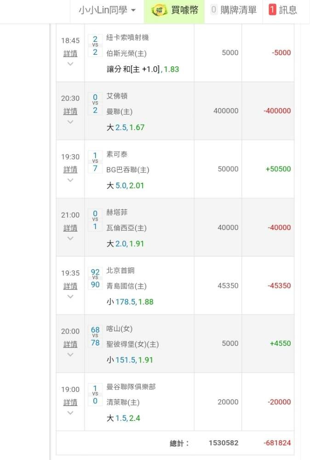Expand the 18:45 match row chevron
Viewport: 310px width, 460px height.
(x=70, y=64)
